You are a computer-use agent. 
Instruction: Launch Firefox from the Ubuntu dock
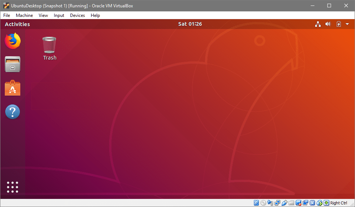pos(13,41)
